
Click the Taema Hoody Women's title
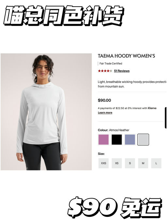tap(126, 56)
